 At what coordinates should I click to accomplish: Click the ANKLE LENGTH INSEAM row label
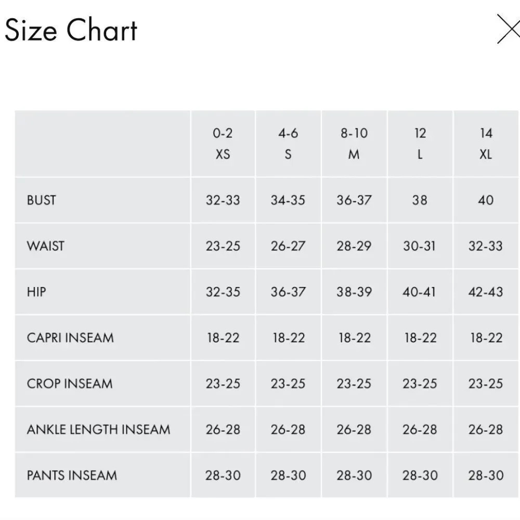click(98, 429)
